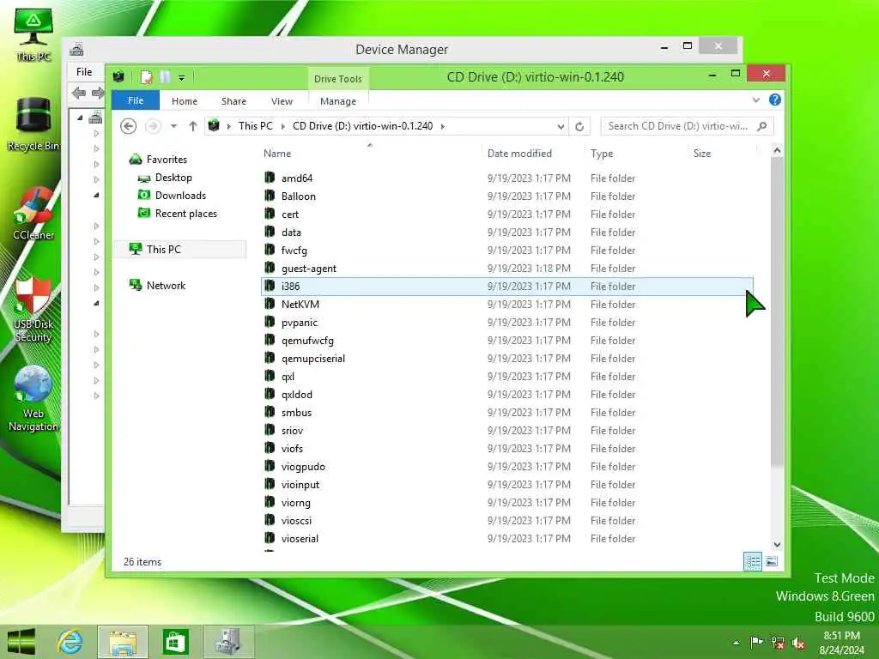This screenshot has width=879, height=659.
Task: Select Downloads in Favorites
Action: pyautogui.click(x=180, y=195)
